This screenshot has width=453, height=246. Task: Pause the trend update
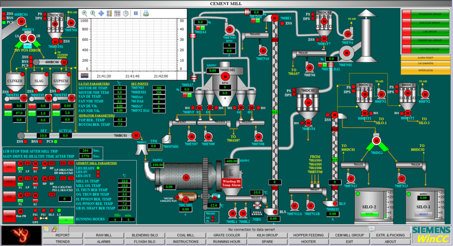136,13
